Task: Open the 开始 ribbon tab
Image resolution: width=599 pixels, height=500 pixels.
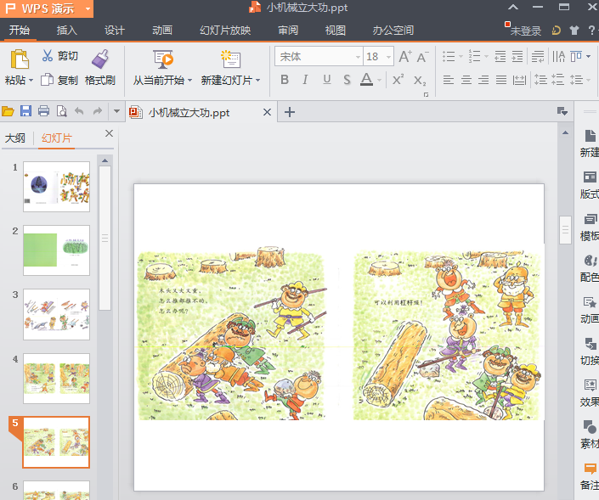Action: (19, 31)
